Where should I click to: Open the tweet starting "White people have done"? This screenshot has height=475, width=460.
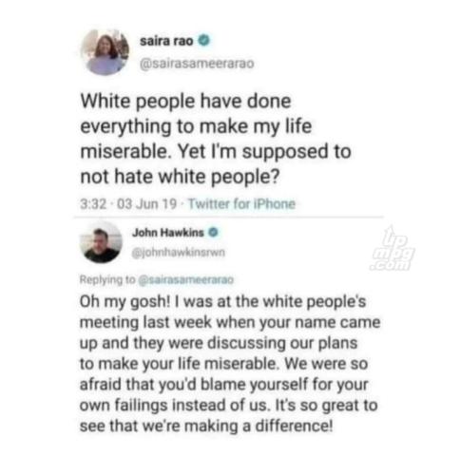tap(216, 139)
